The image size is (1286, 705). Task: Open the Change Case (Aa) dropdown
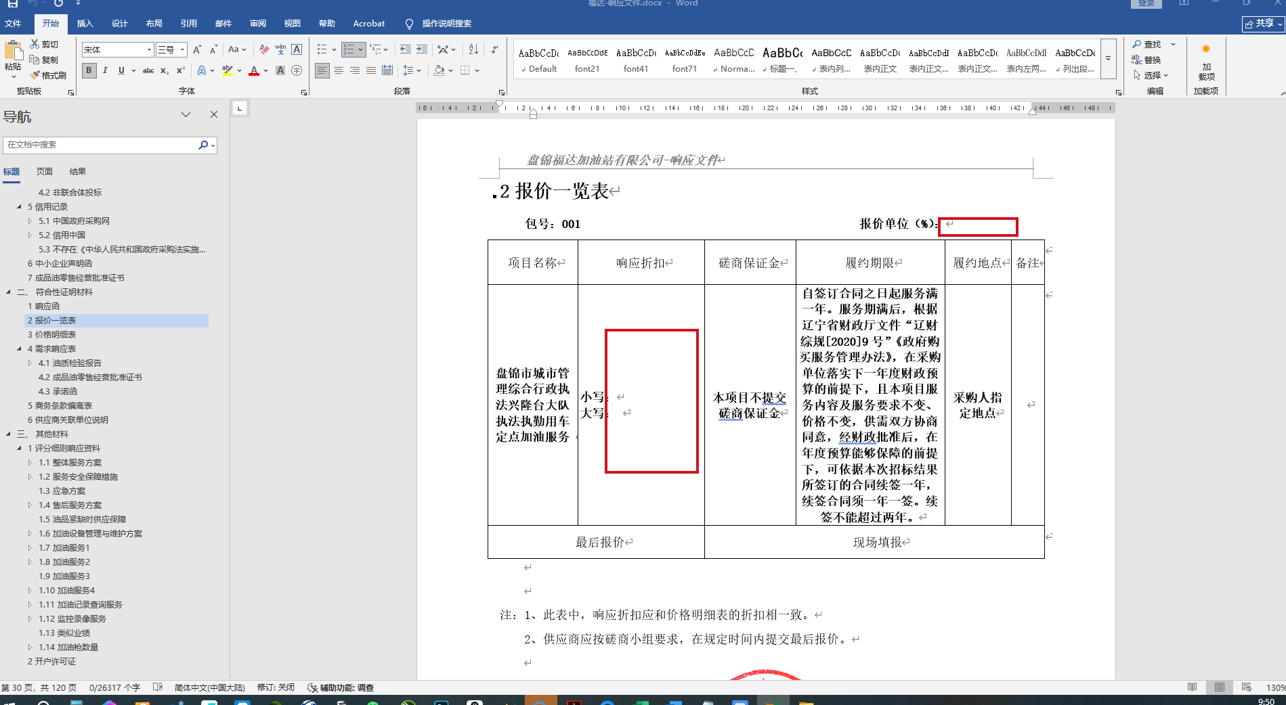[x=237, y=49]
